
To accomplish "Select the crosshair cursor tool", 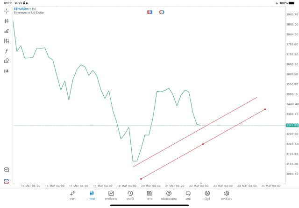I will (7, 11).
